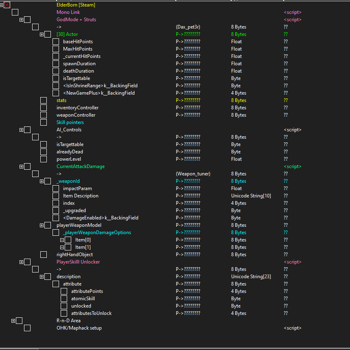
Task: Select the Item Description row
Action: [x=81, y=195]
